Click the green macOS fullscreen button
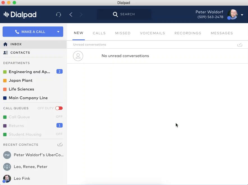The width and height of the screenshot is (248, 185). coord(14,3)
